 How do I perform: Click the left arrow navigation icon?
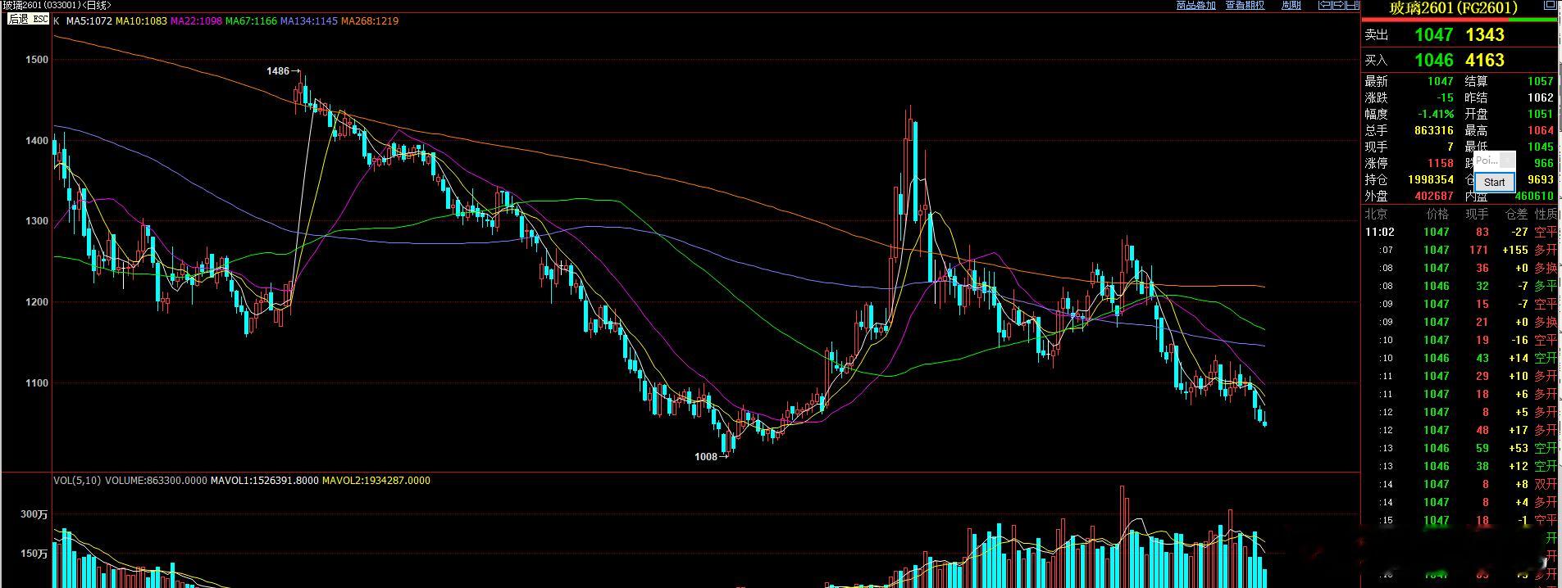pyautogui.click(x=1324, y=5)
